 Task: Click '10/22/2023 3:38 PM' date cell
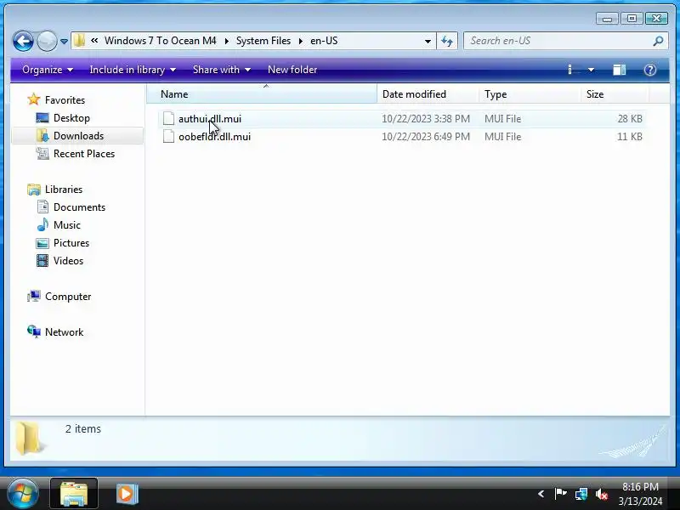pyautogui.click(x=426, y=119)
